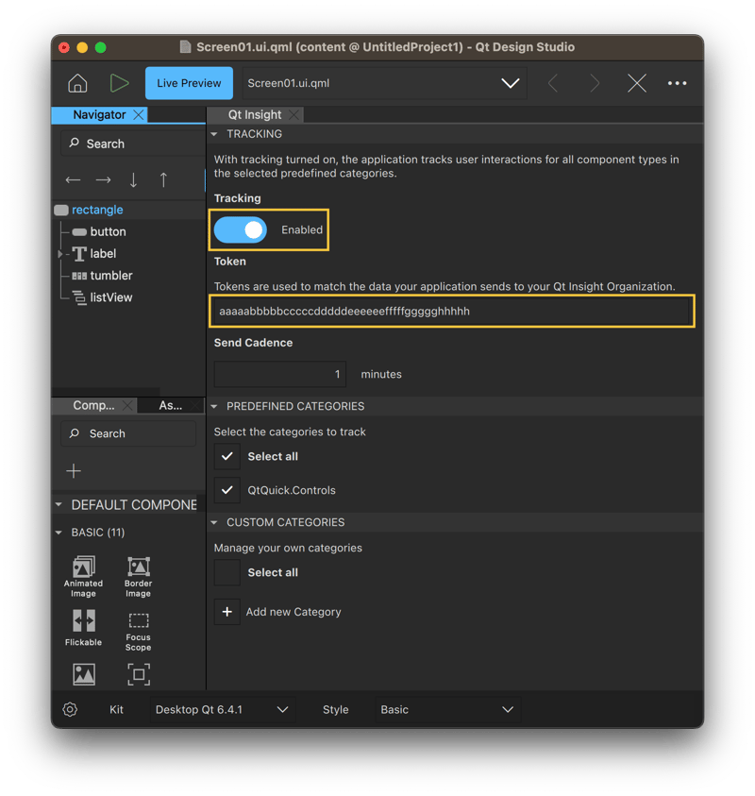The height and width of the screenshot is (796, 755).
Task: Select the Flickable component icon
Action: click(x=83, y=621)
